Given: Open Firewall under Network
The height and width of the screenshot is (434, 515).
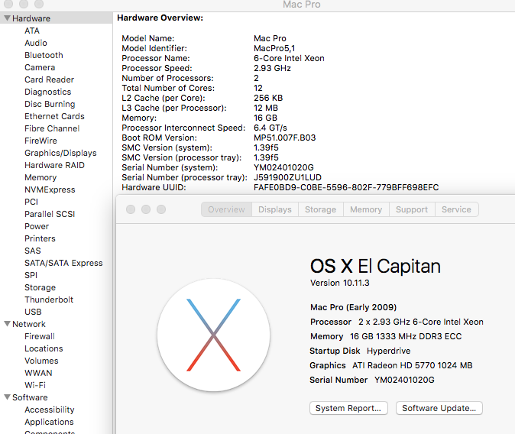Looking at the screenshot, I should pos(40,336).
